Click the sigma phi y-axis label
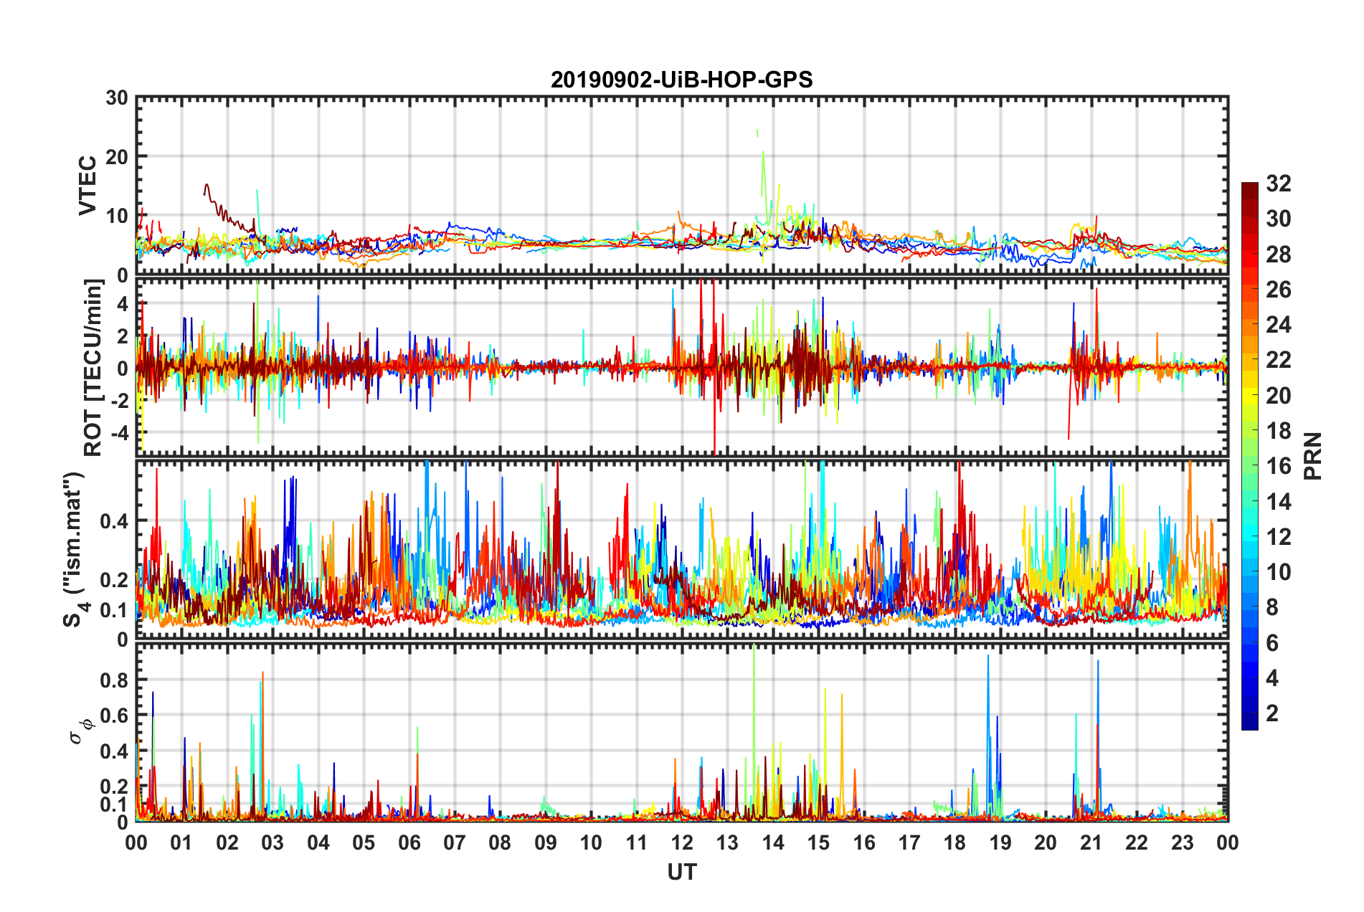 coord(80,731)
